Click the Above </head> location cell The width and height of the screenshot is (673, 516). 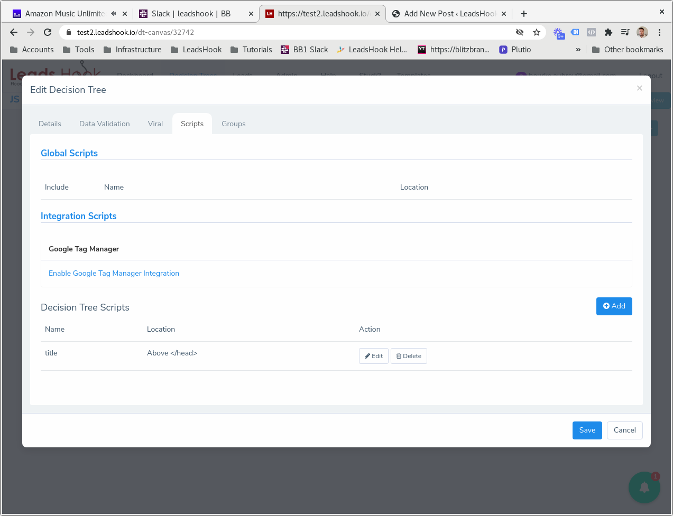point(172,353)
